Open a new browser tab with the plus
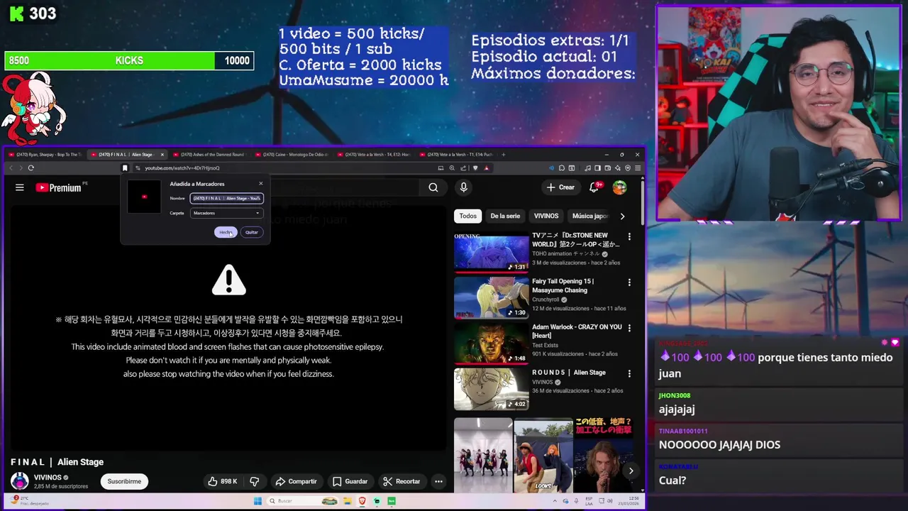 [504, 154]
